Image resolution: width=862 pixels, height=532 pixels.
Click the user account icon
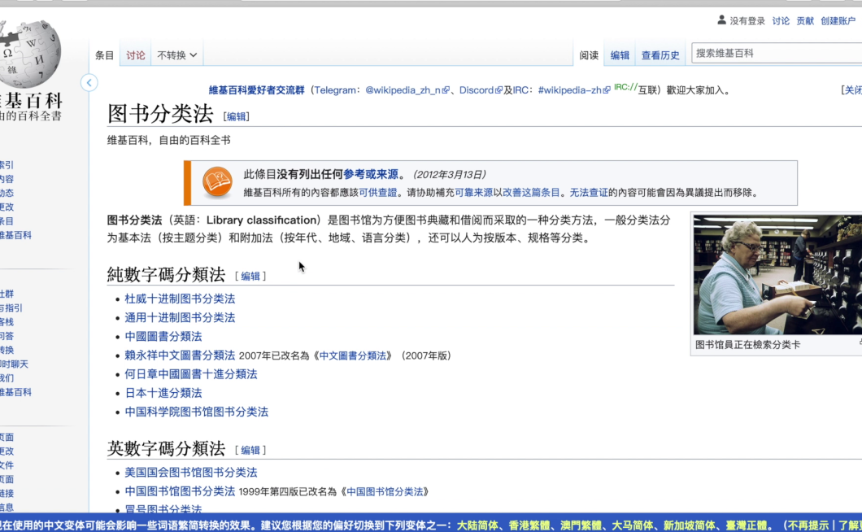point(721,20)
